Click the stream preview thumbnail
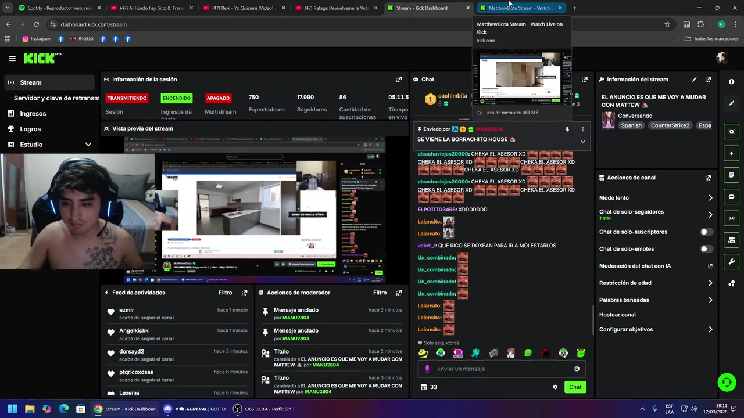 click(255, 210)
